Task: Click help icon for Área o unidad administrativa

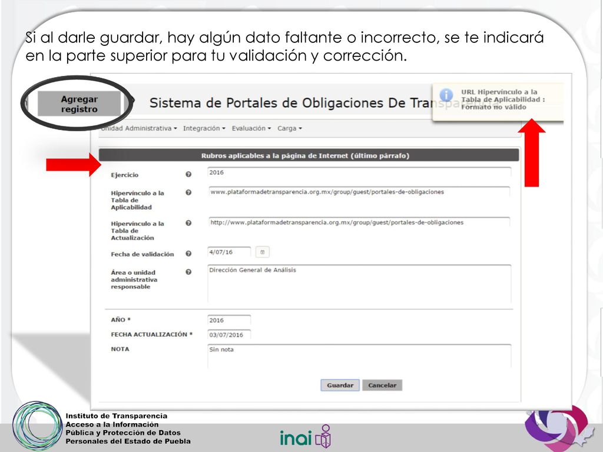Action: pyautogui.click(x=188, y=272)
